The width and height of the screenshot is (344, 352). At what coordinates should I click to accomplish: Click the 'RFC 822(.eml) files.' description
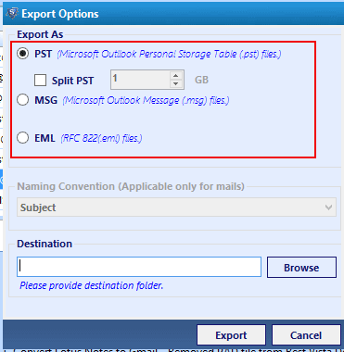101,138
